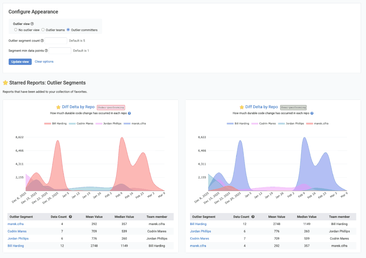Click help icon next to Outlier segment count
Image resolution: width=366 pixels, height=258 pixels.
[x=42, y=41]
